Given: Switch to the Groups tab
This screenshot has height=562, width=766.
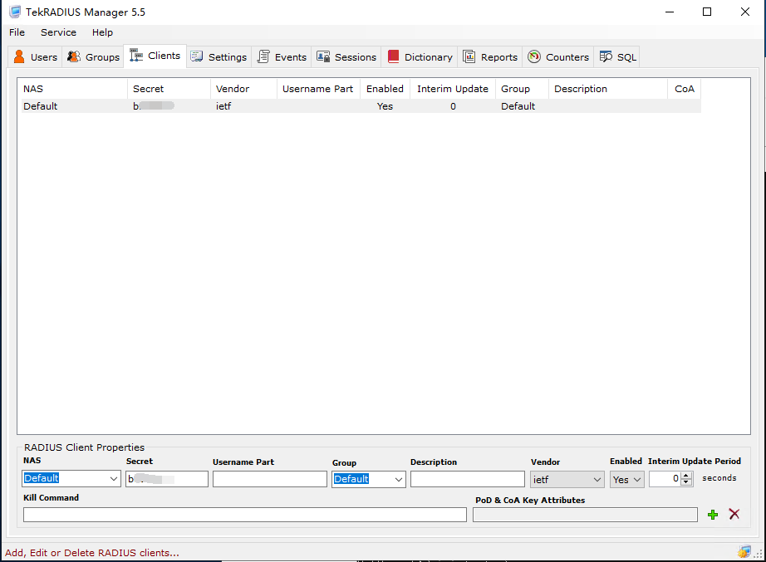Looking at the screenshot, I should point(93,57).
